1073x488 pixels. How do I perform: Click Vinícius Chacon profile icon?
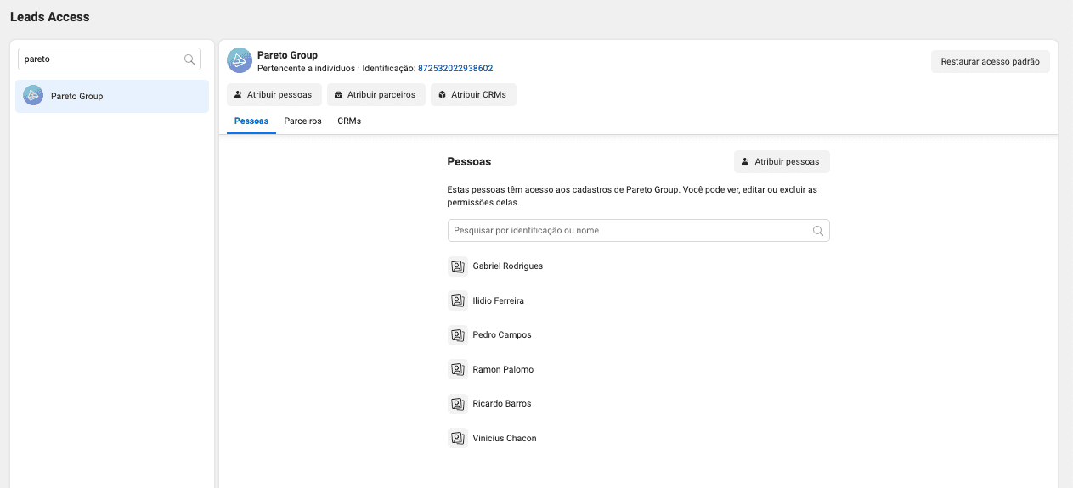(457, 438)
